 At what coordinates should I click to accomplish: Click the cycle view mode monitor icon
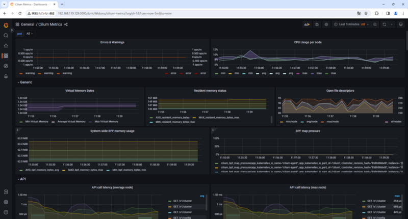[401, 24]
